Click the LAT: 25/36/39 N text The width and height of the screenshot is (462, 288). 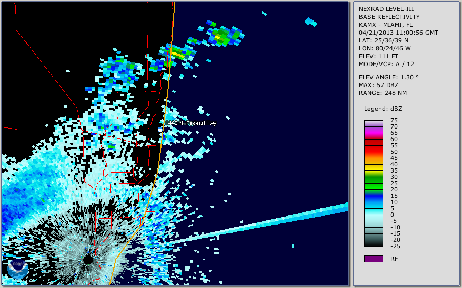click(383, 40)
